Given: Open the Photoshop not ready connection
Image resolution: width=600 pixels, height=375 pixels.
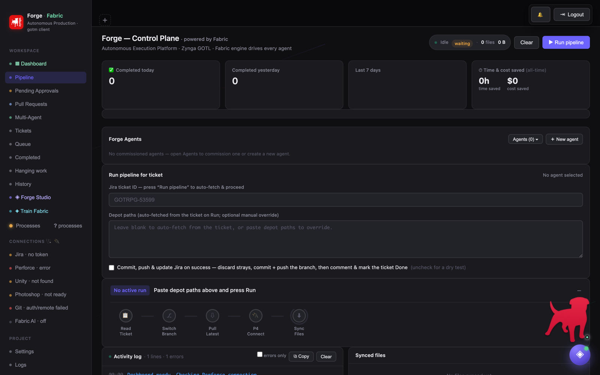Looking at the screenshot, I should coord(46,294).
